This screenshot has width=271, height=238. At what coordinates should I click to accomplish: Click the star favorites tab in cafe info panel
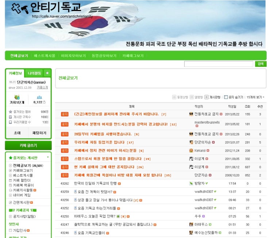coord(47,73)
